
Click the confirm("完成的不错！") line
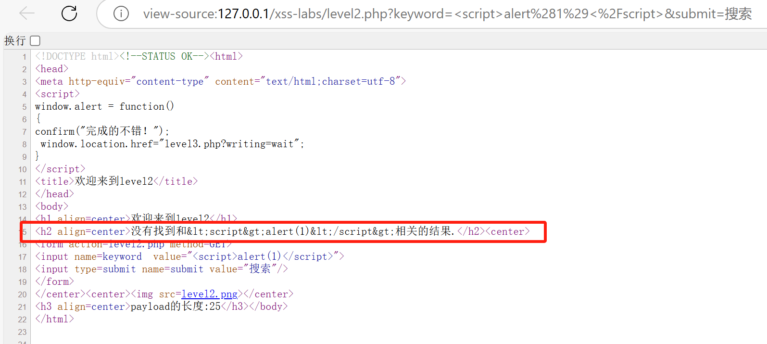(102, 131)
